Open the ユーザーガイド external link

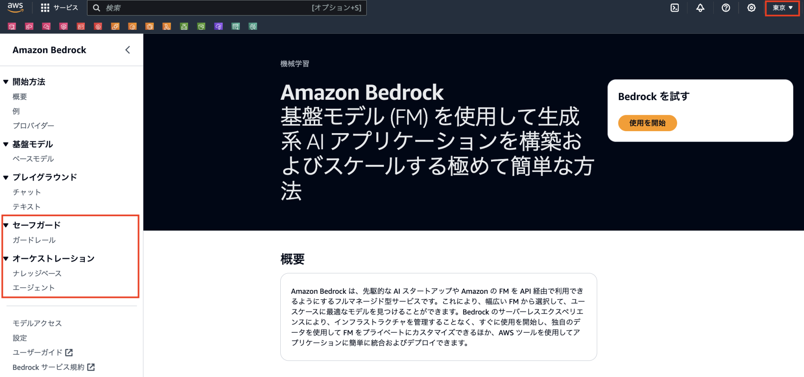pos(37,352)
